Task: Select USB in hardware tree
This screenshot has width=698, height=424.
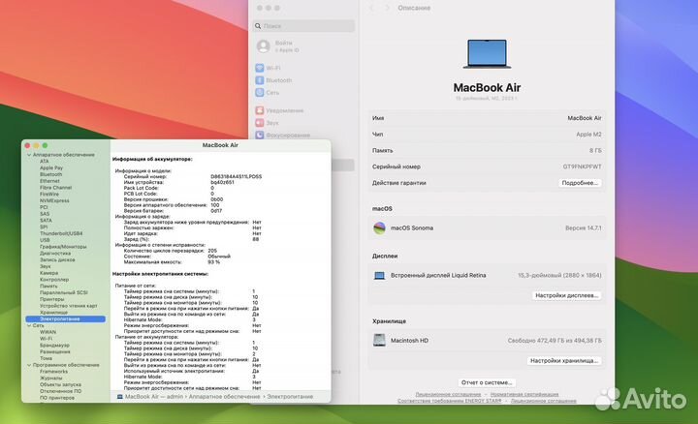Action: [x=45, y=240]
